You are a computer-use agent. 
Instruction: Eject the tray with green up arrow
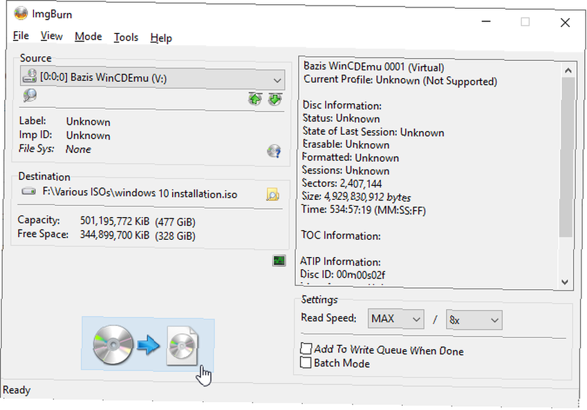(255, 99)
